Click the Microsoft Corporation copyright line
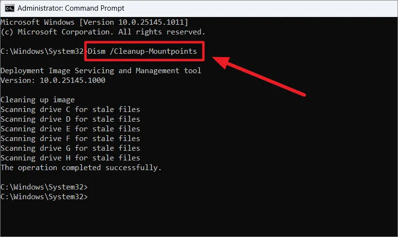The height and width of the screenshot is (237, 398). pos(102,32)
